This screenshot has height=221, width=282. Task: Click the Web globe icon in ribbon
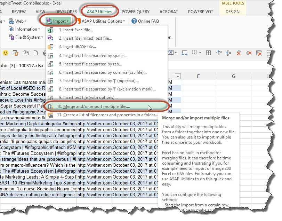click(11, 21)
